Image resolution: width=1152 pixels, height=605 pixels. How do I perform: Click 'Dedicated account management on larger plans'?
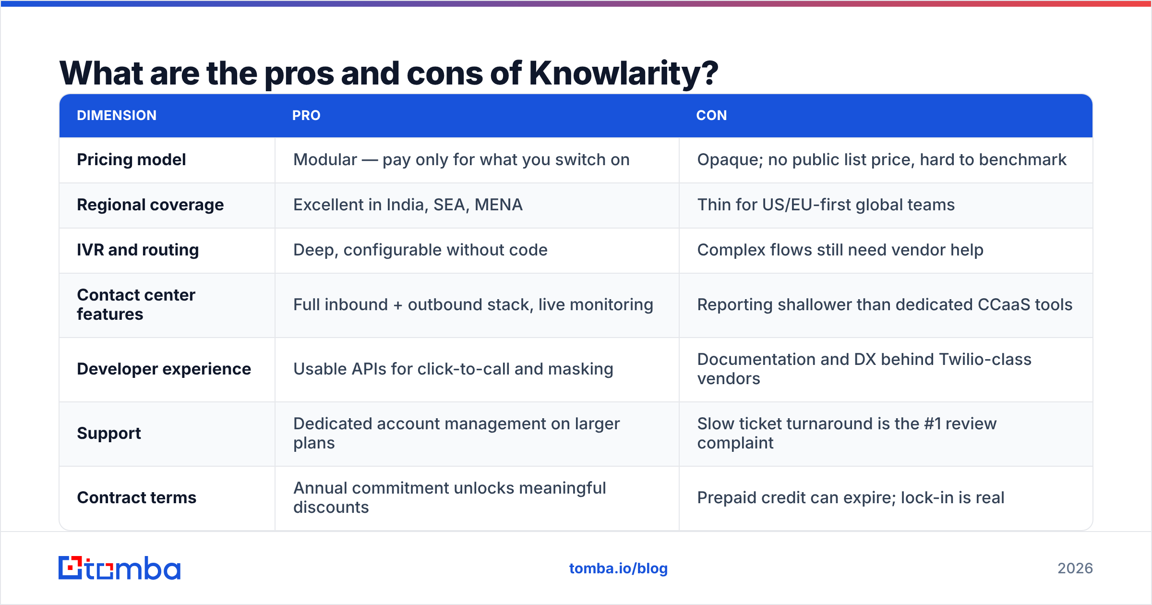456,433
